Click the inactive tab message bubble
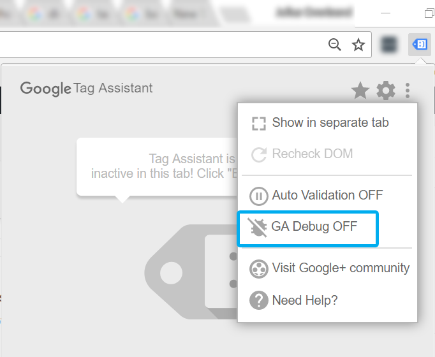This screenshot has height=357, width=435. click(x=157, y=167)
